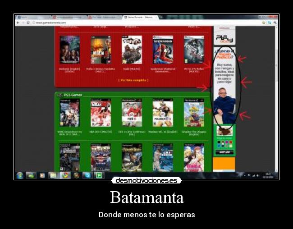Open the MX vs ATV Reflex game cover
293x229 pixels.
click(194, 50)
